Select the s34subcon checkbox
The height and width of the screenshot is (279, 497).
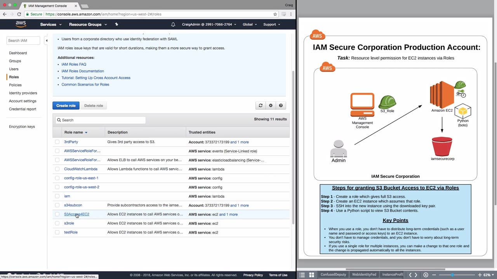coord(57,205)
